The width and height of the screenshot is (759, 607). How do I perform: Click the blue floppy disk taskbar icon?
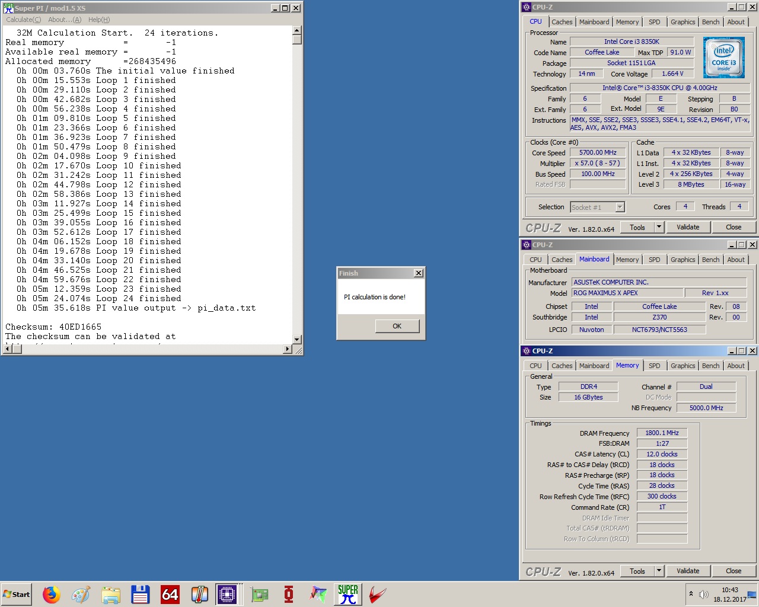(140, 594)
